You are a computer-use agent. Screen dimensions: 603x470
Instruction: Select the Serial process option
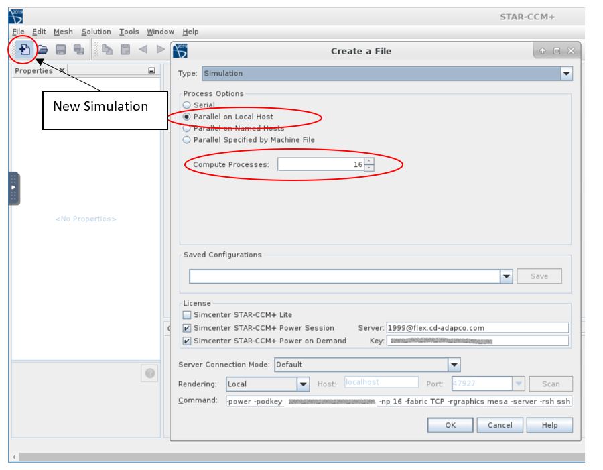click(x=186, y=105)
